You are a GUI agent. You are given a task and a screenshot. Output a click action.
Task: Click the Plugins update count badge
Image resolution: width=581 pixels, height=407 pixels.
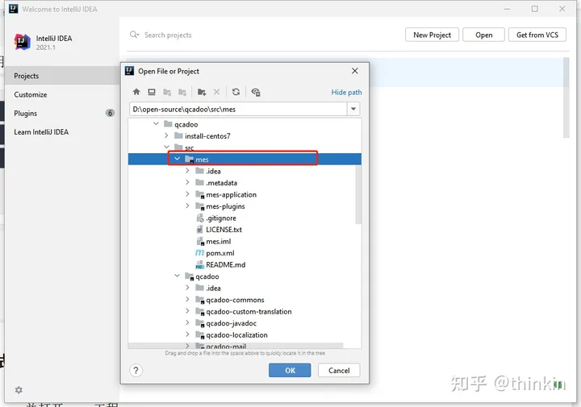click(x=110, y=113)
